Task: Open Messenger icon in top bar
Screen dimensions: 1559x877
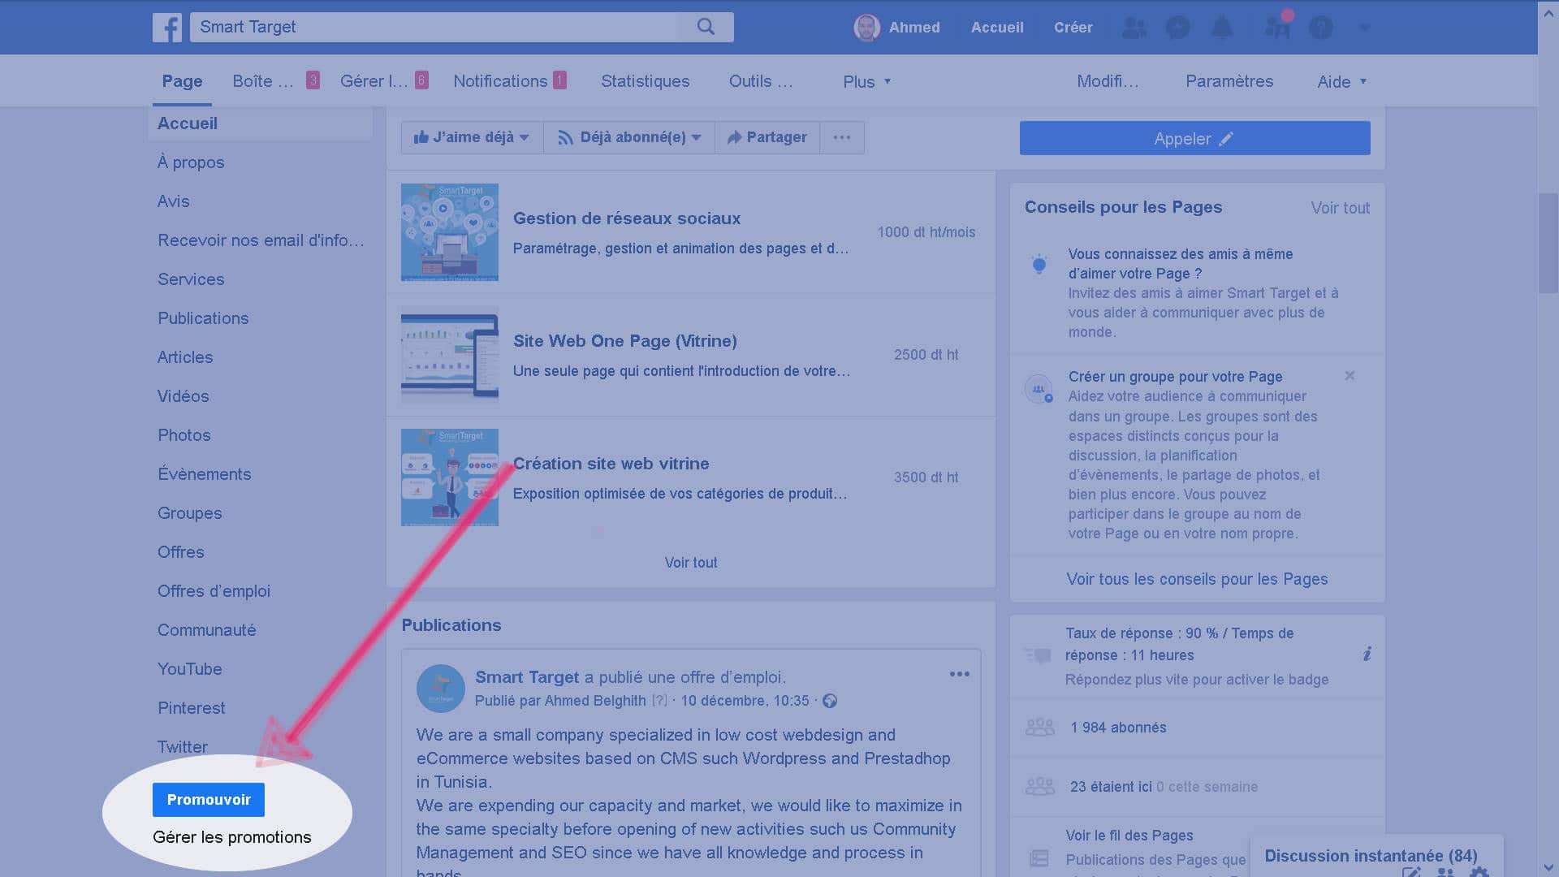Action: pyautogui.click(x=1177, y=28)
